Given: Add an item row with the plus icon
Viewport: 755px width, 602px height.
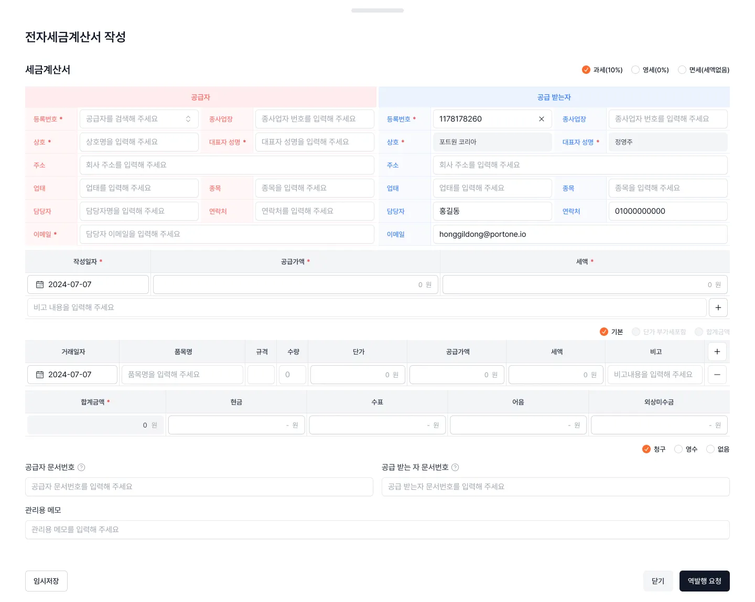Looking at the screenshot, I should [717, 352].
